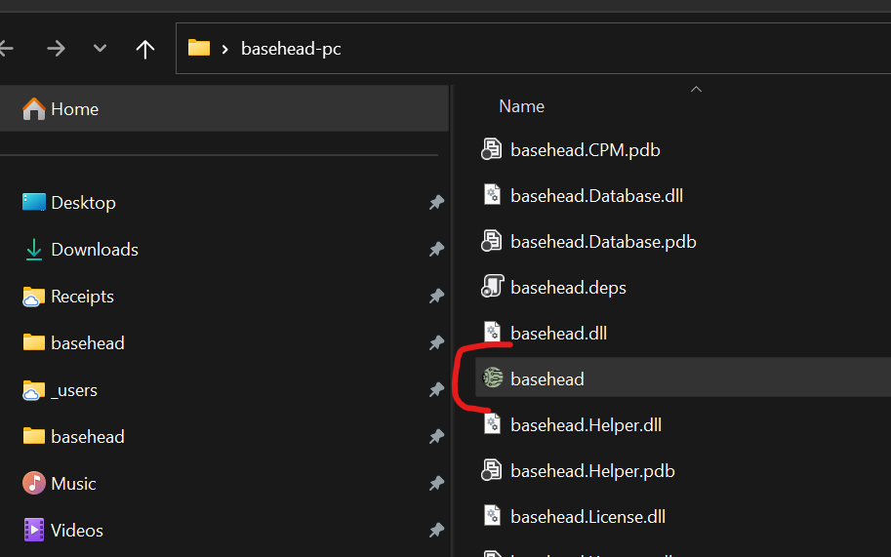Open the recent locations dropdown chevron
Viewport: 891px width, 557px height.
pyautogui.click(x=100, y=48)
